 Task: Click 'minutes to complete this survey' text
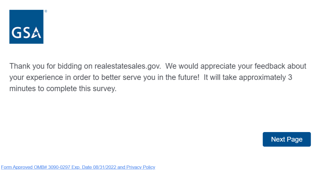pyautogui.click(x=63, y=89)
